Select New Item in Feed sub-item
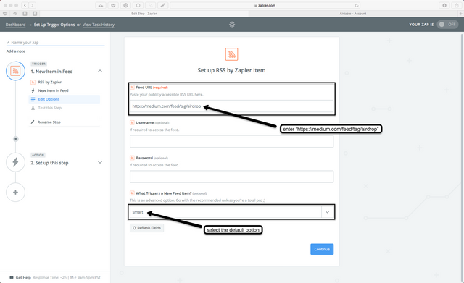 [53, 90]
